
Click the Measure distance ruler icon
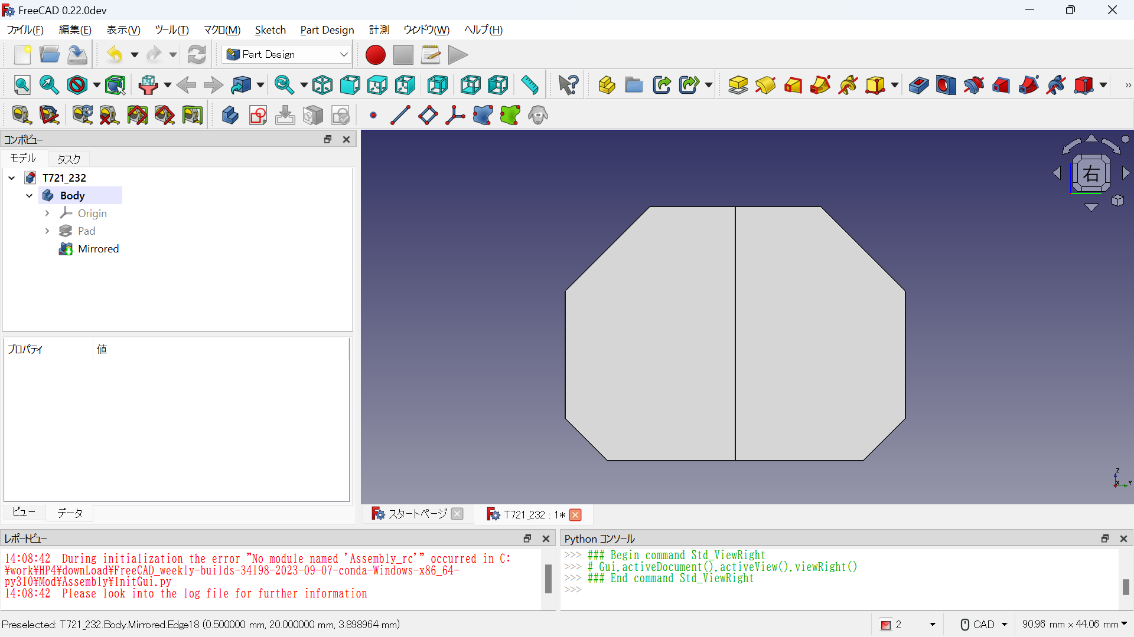530,86
